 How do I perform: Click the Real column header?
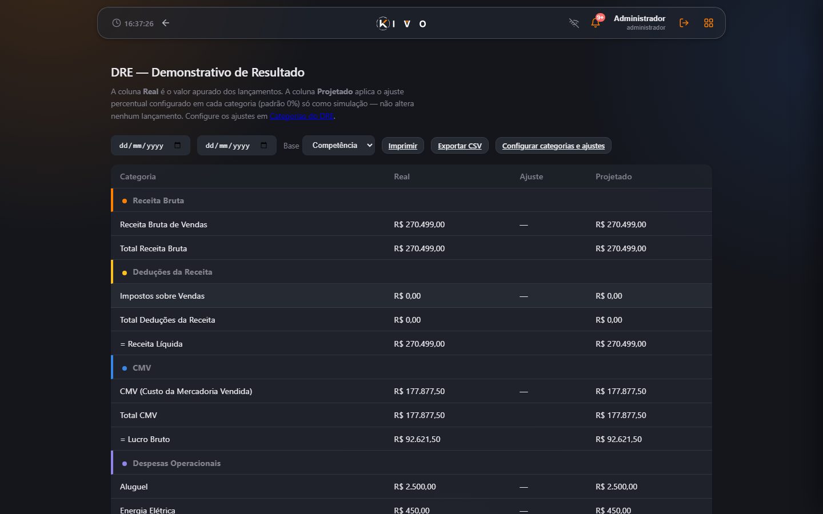pos(402,176)
